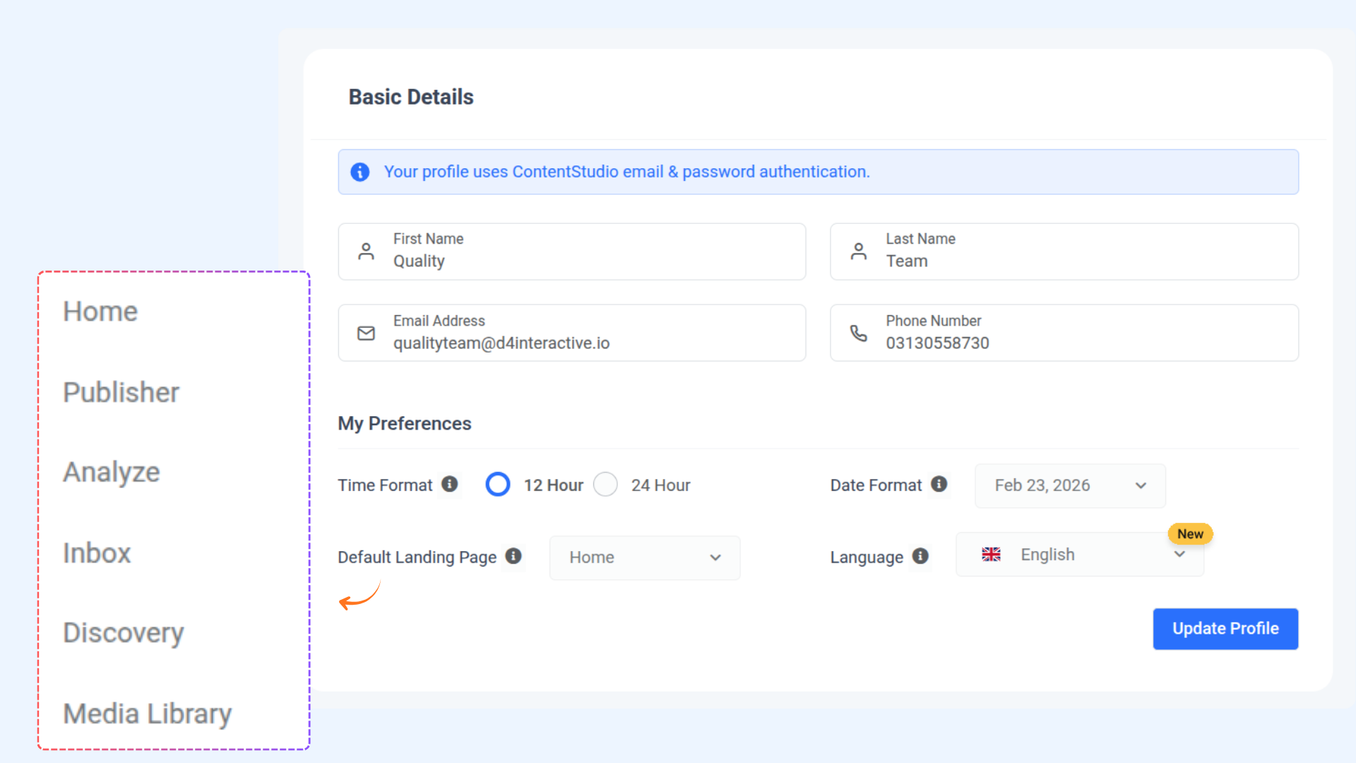The image size is (1356, 763).
Task: Click the Time Format info icon
Action: click(450, 485)
